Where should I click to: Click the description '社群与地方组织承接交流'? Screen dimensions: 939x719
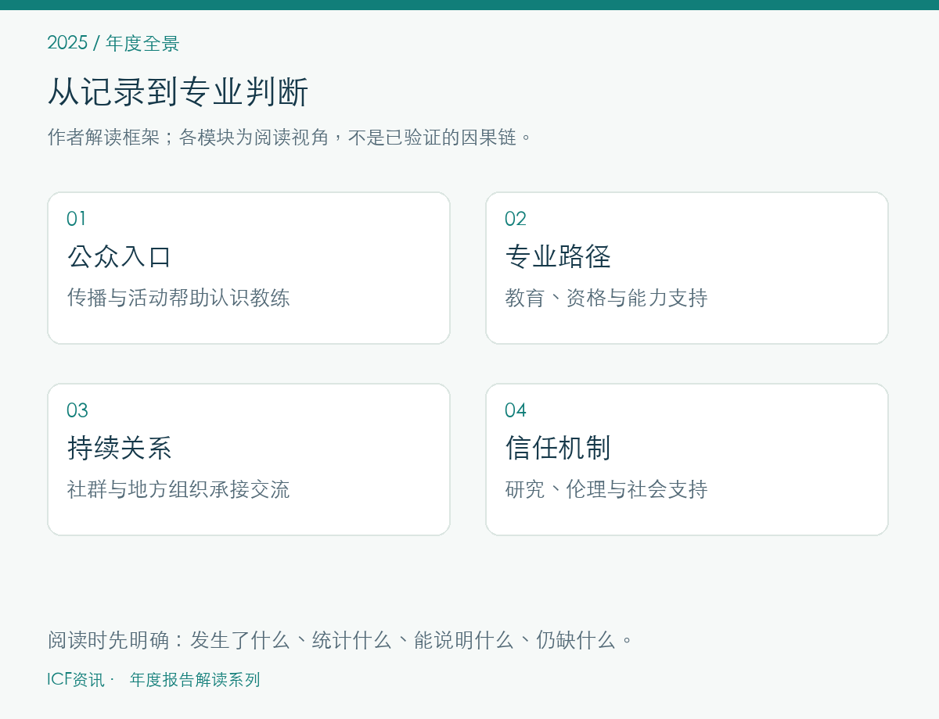click(x=178, y=489)
